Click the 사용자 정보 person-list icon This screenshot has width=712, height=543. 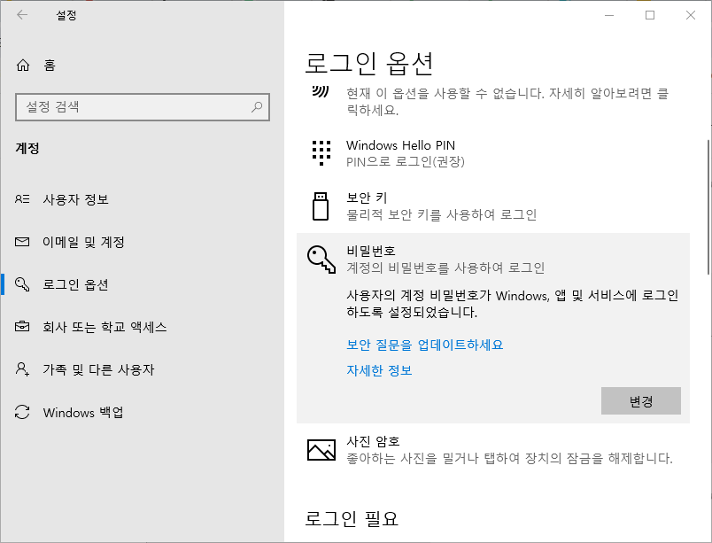(22, 198)
